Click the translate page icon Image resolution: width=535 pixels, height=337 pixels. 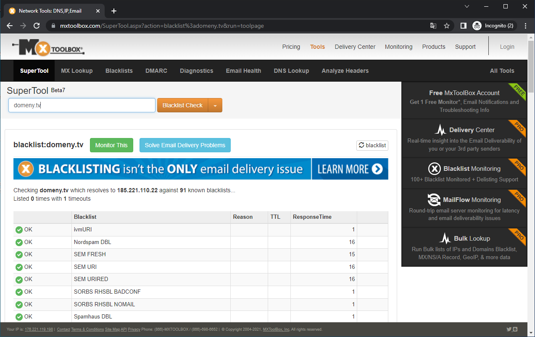pyautogui.click(x=433, y=26)
